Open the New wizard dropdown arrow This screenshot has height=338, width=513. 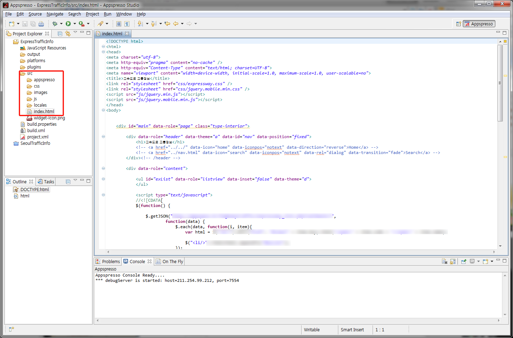tap(18, 24)
